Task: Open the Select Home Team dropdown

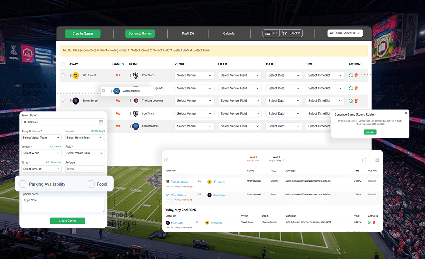Action: (x=85, y=138)
